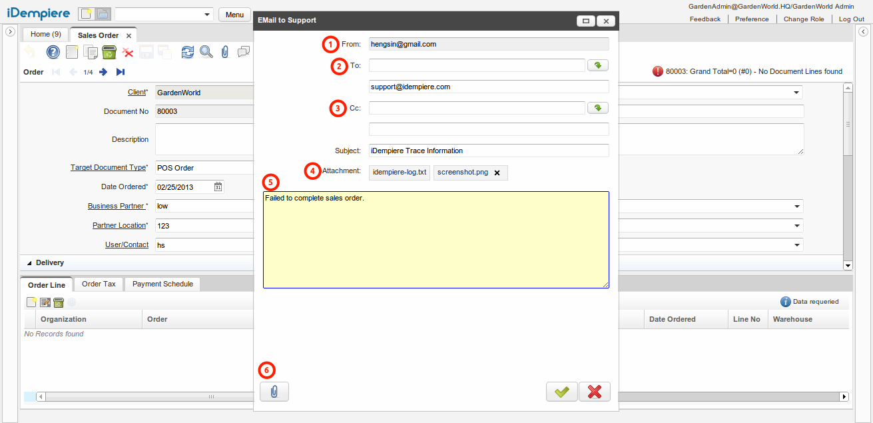Open Lookup Record with the magnifier icon
Viewport: 873px width, 423px height.
coord(206,51)
